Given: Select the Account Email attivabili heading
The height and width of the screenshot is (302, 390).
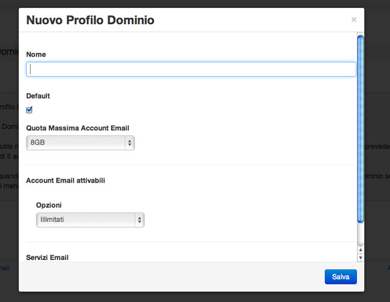Looking at the screenshot, I should point(66,180).
